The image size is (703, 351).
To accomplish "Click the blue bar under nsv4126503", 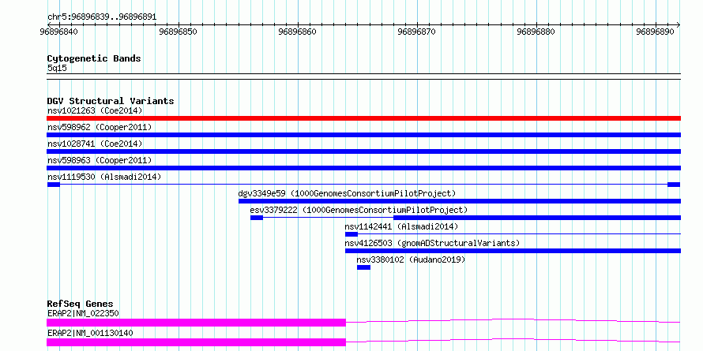I will click(513, 251).
